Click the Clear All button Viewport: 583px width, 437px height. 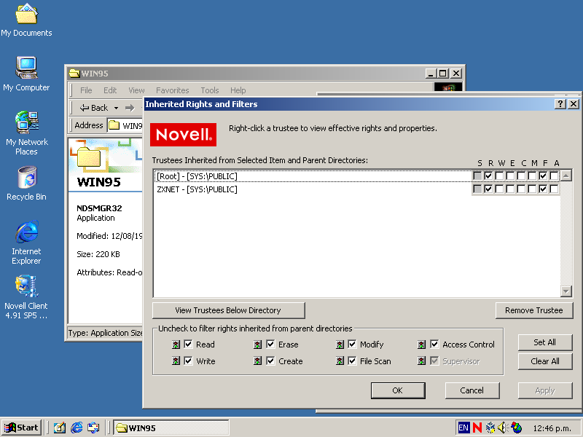coord(544,361)
